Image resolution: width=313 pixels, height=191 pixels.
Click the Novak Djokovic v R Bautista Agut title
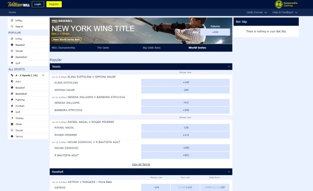pos(94,142)
